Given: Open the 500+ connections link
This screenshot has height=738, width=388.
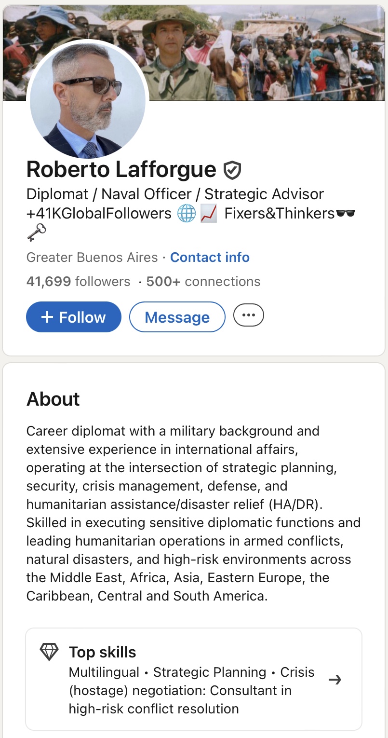Looking at the screenshot, I should [x=203, y=281].
